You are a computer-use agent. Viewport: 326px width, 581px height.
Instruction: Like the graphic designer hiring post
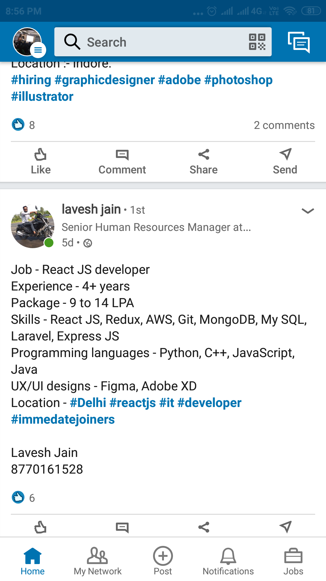(41, 160)
